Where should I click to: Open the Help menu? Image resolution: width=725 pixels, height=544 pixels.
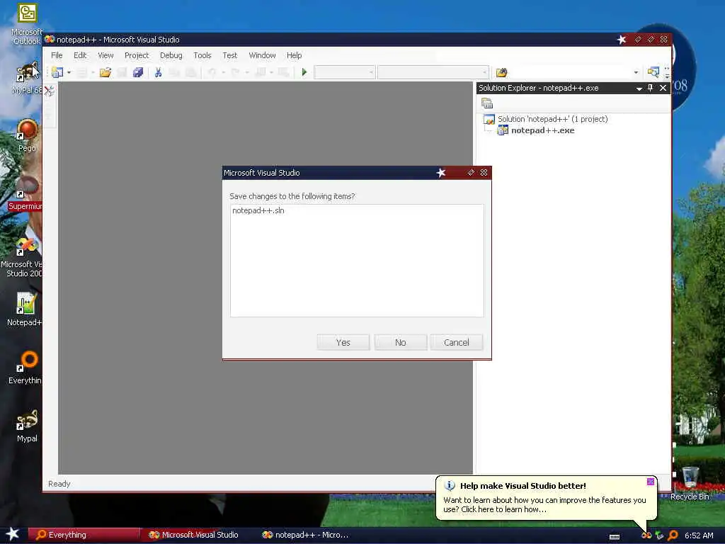pyautogui.click(x=294, y=55)
